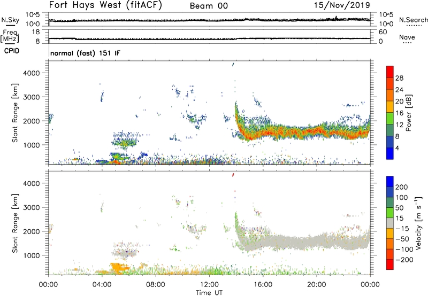Click the Power [dB] colorbar title

click(409, 113)
